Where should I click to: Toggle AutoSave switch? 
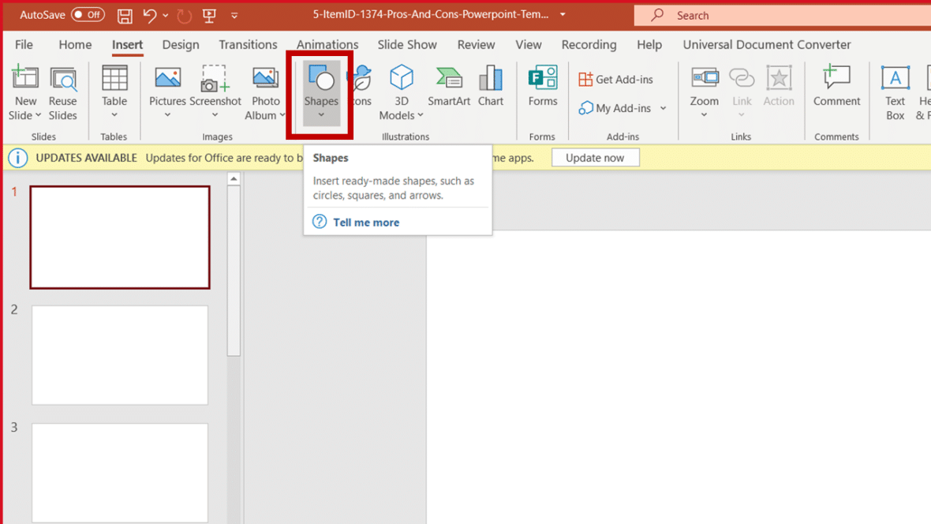click(88, 15)
